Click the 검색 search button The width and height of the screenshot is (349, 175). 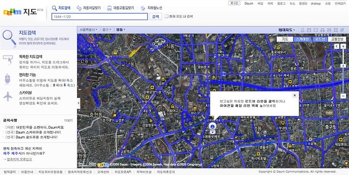156,16
